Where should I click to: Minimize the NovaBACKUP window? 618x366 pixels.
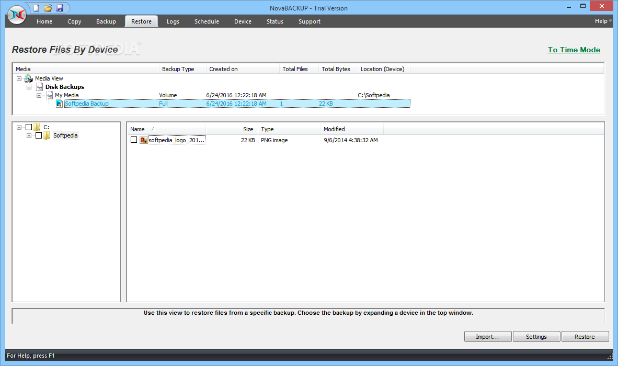(x=569, y=7)
